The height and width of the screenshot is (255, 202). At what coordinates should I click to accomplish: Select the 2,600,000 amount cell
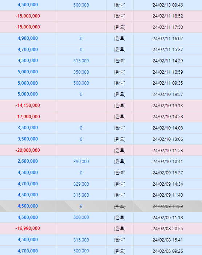pyautogui.click(x=28, y=161)
